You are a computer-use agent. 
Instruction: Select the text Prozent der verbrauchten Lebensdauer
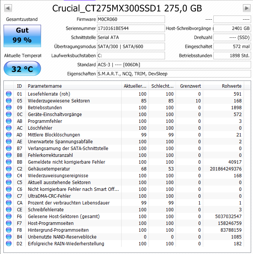[x=69, y=203]
